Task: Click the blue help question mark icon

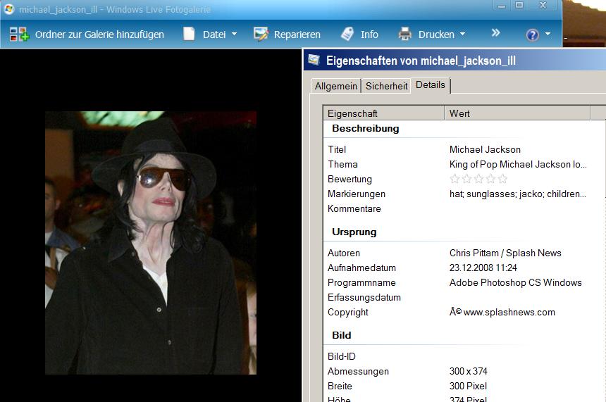Action: click(x=533, y=34)
